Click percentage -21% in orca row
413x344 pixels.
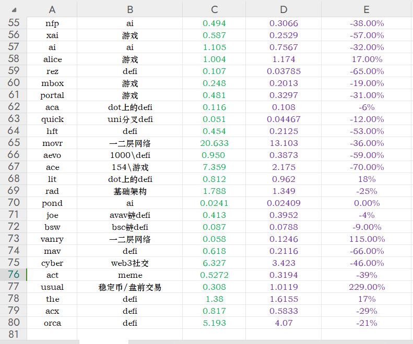[x=367, y=323]
